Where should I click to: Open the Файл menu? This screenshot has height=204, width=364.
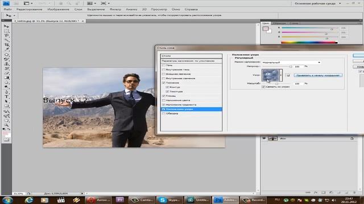pyautogui.click(x=7, y=9)
